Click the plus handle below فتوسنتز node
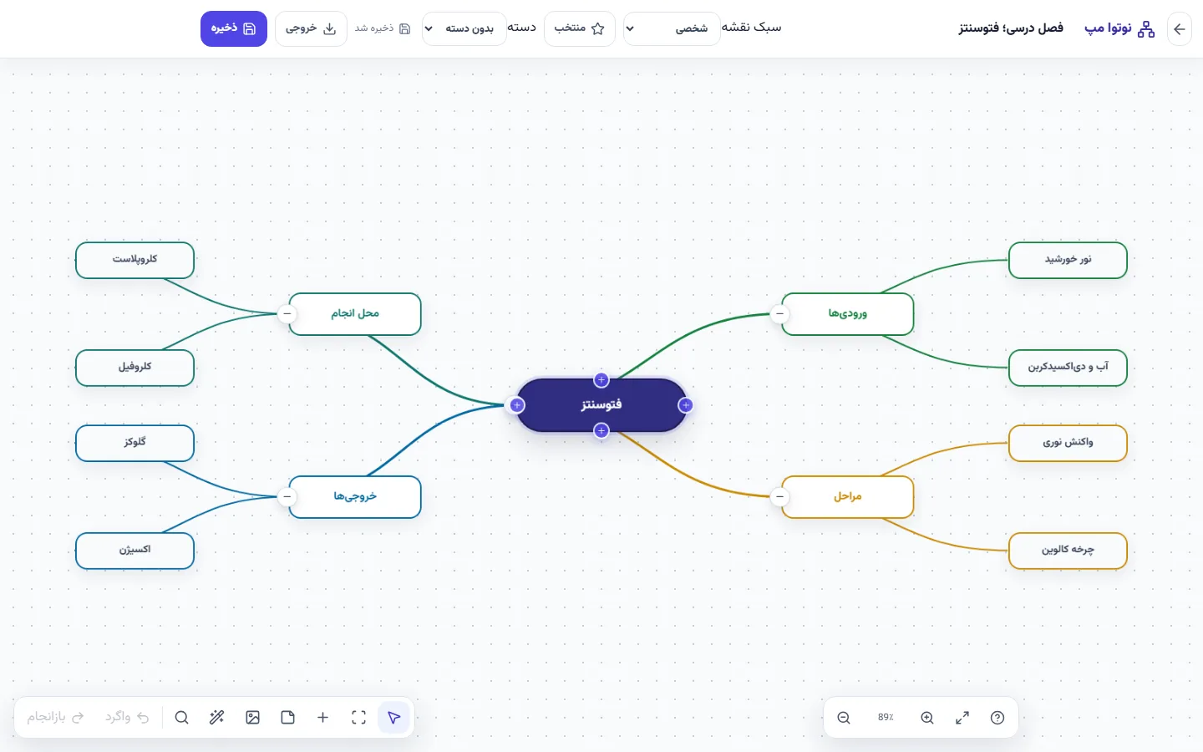1203x752 pixels. 601,430
